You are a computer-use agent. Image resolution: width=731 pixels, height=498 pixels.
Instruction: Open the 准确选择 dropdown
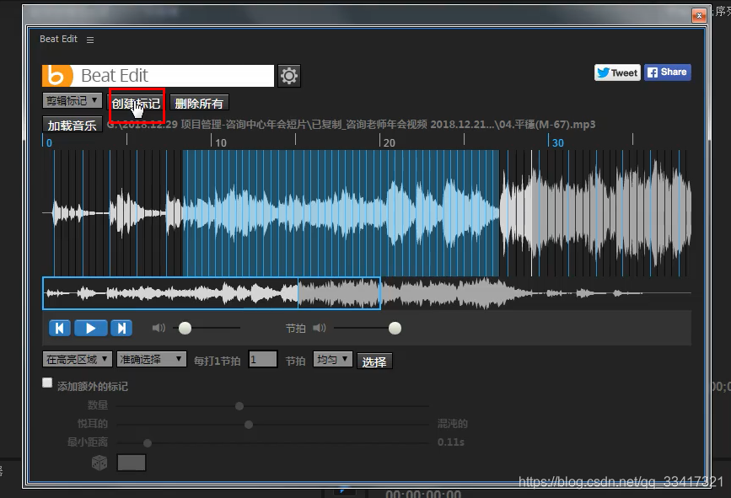(152, 359)
